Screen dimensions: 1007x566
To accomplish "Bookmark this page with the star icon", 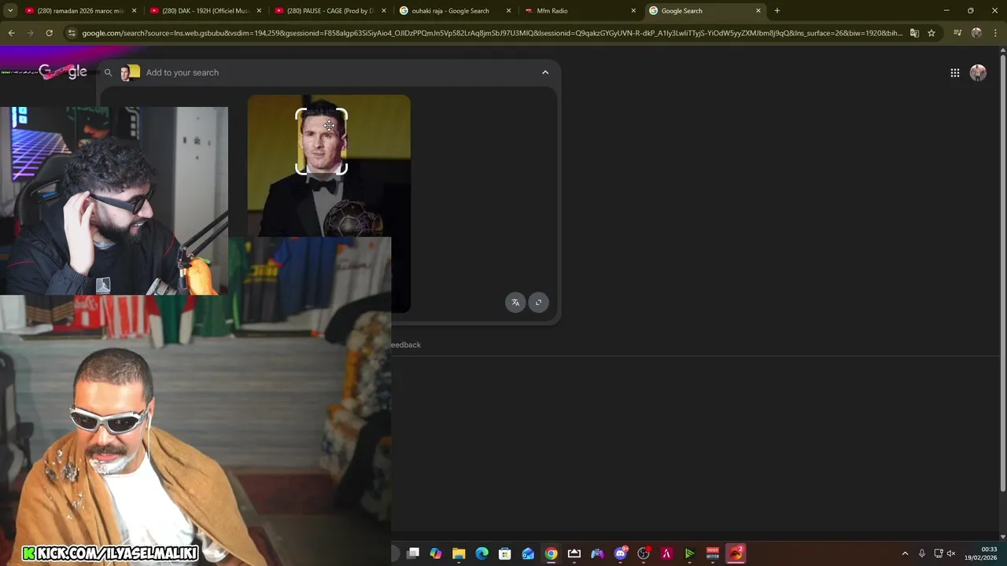I will click(x=931, y=33).
